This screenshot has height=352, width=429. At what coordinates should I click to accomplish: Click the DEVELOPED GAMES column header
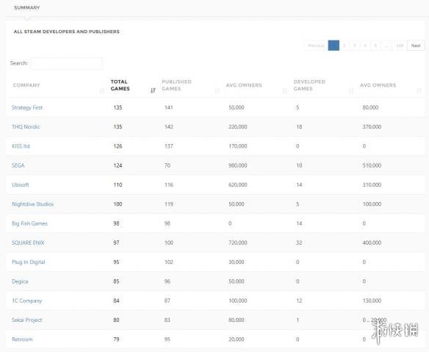309,85
